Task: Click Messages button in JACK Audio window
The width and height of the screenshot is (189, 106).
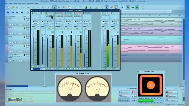Action: pyautogui.click(x=124, y=96)
